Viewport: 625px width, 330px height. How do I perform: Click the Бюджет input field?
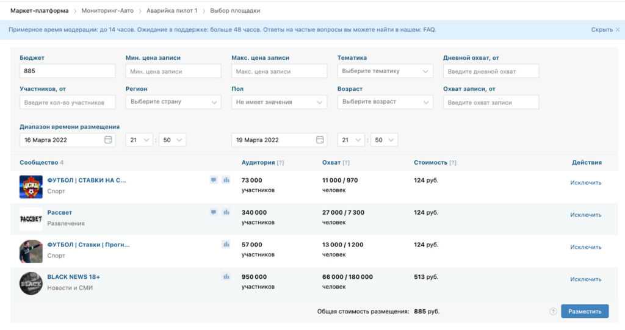point(67,71)
